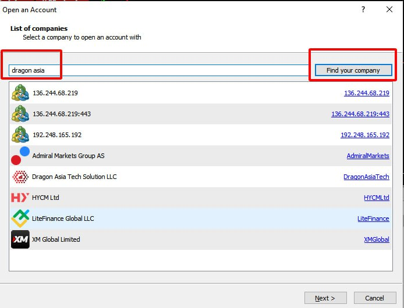The height and width of the screenshot is (308, 404).
Task: Select XM Global Limited name
Action: (56, 239)
